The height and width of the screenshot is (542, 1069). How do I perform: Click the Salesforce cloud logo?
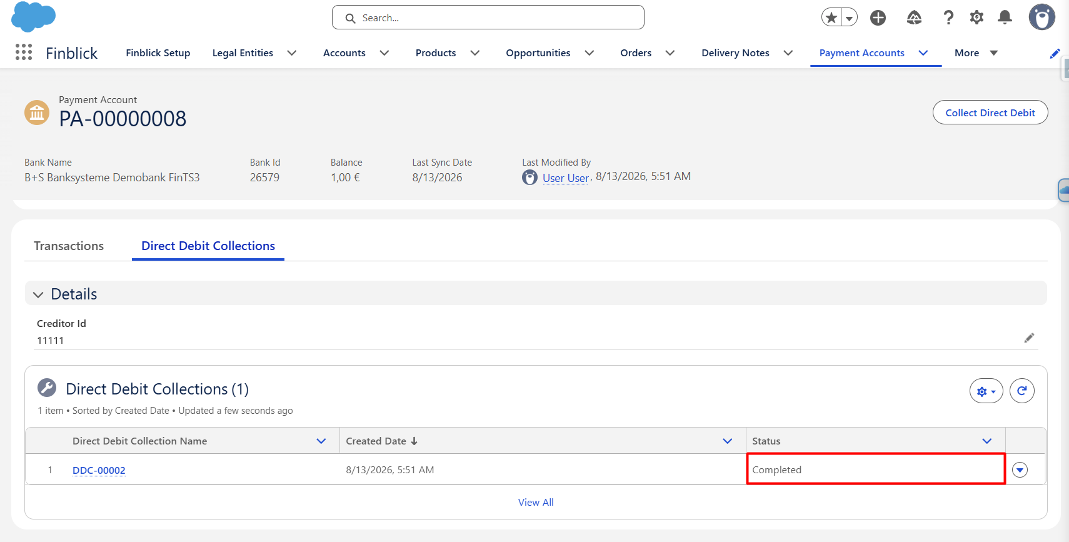click(x=34, y=17)
